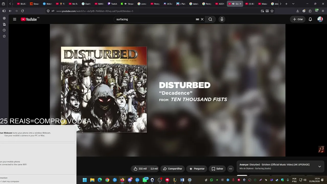Click the Criar create button
The width and height of the screenshot is (327, 184).
click(298, 19)
